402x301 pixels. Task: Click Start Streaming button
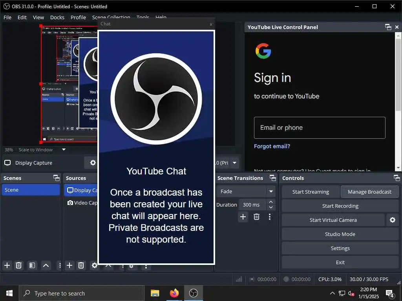[311, 192]
